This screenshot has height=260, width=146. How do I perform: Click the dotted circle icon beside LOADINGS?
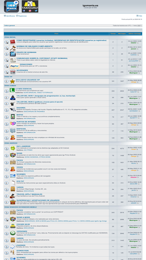click(12, 247)
